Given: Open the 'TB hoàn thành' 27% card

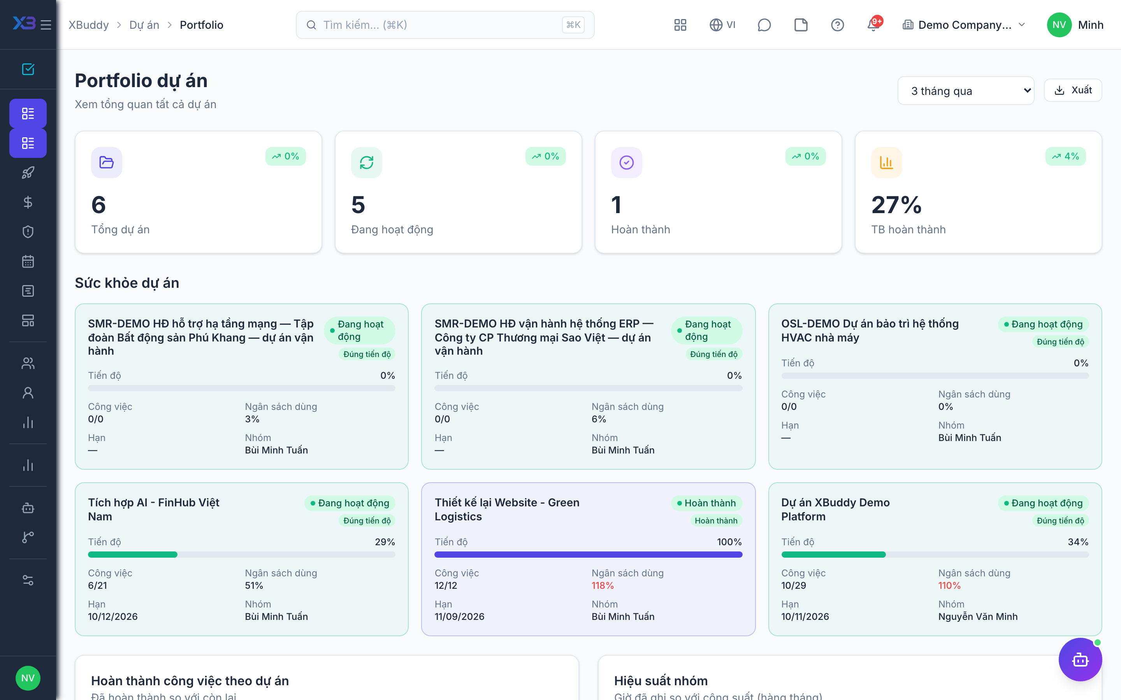Looking at the screenshot, I should 978,192.
